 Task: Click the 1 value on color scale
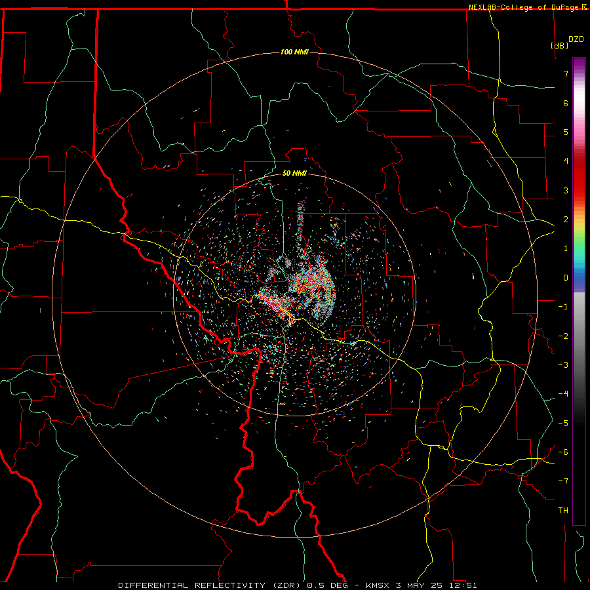point(566,248)
